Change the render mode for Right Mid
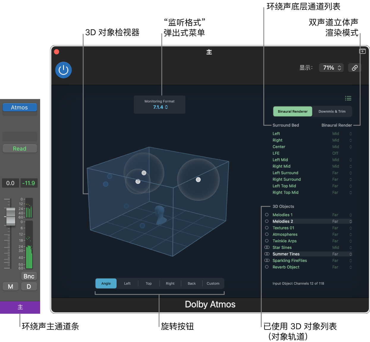Screen dimensions: 370x342 point(342,166)
